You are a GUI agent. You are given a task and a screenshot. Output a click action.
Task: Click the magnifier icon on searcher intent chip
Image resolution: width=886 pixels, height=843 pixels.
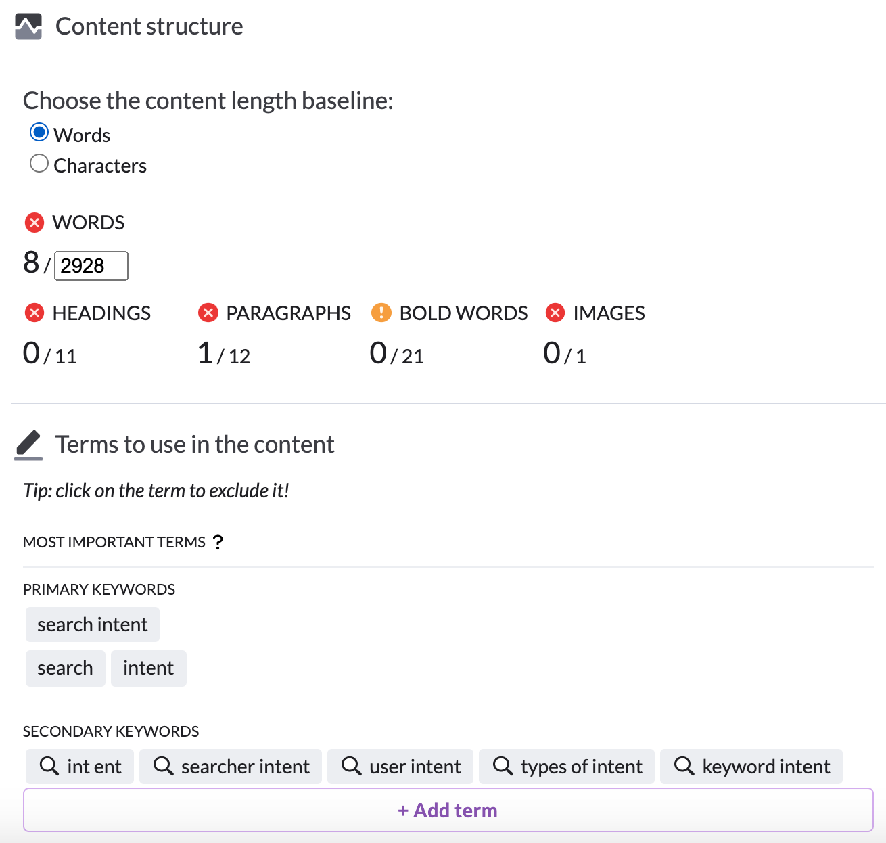[164, 766]
